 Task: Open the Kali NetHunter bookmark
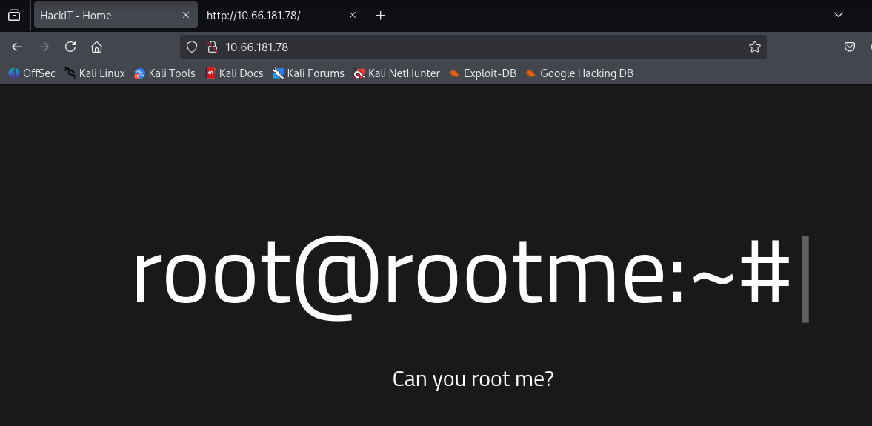396,73
